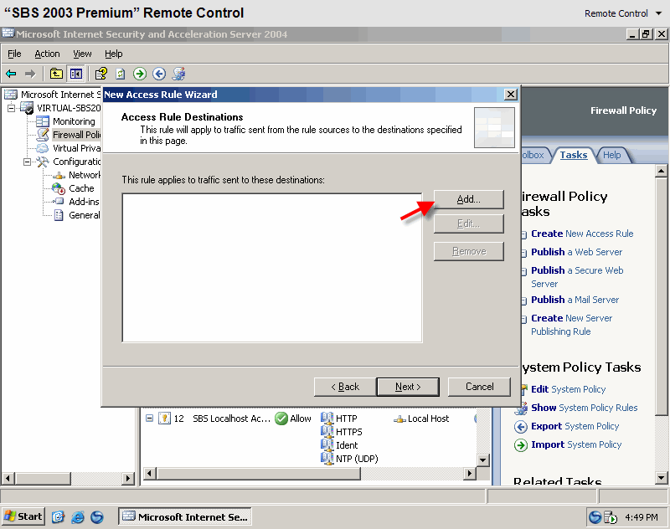Click the Cancel button in wizard

[479, 387]
